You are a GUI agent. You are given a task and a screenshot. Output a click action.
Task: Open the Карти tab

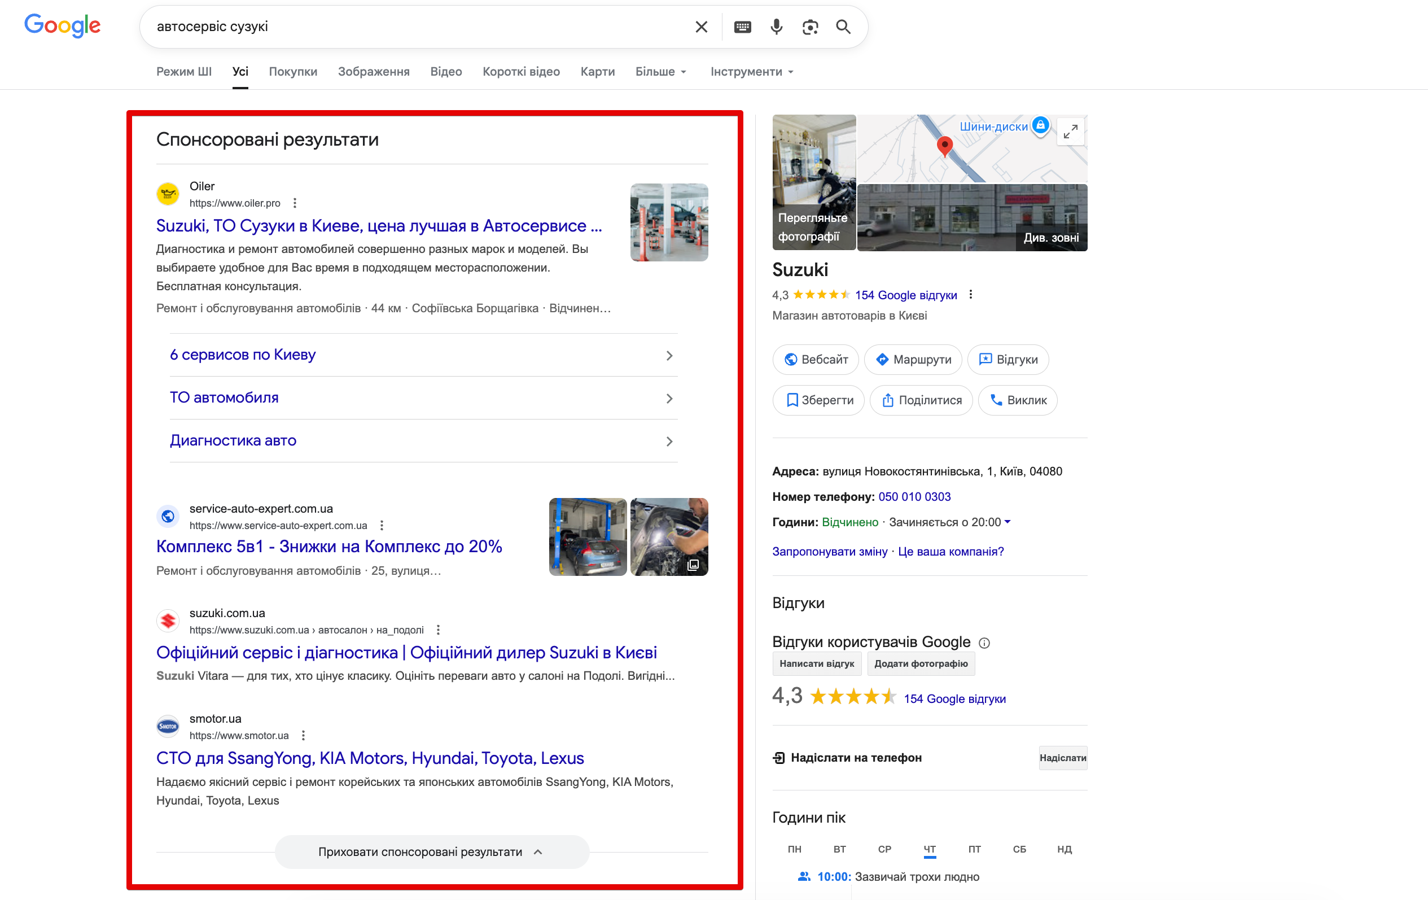click(597, 72)
